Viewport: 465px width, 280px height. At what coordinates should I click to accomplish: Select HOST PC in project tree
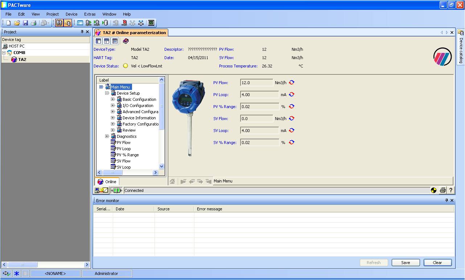[17, 46]
